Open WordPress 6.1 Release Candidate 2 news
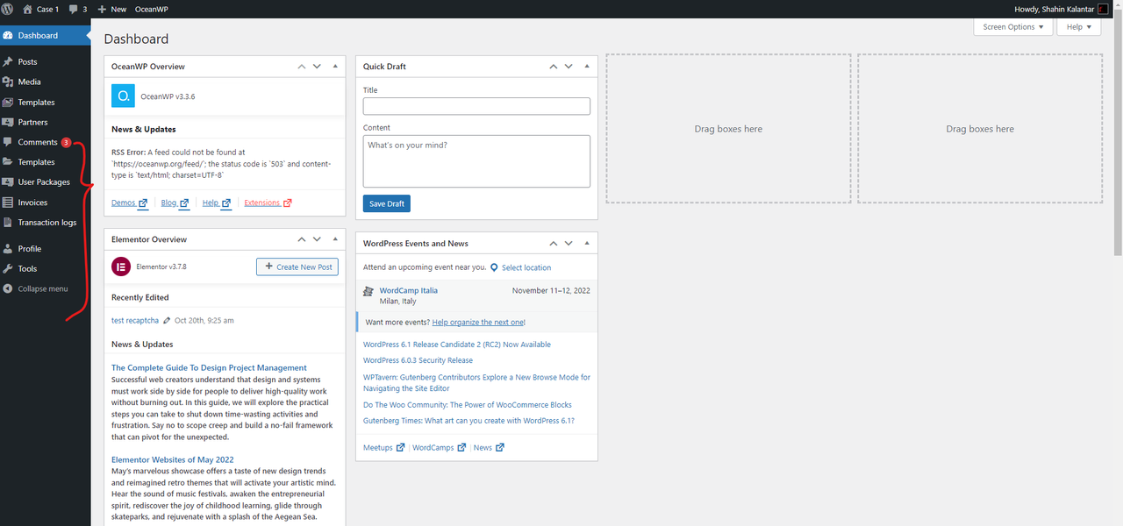The image size is (1123, 526). point(457,345)
